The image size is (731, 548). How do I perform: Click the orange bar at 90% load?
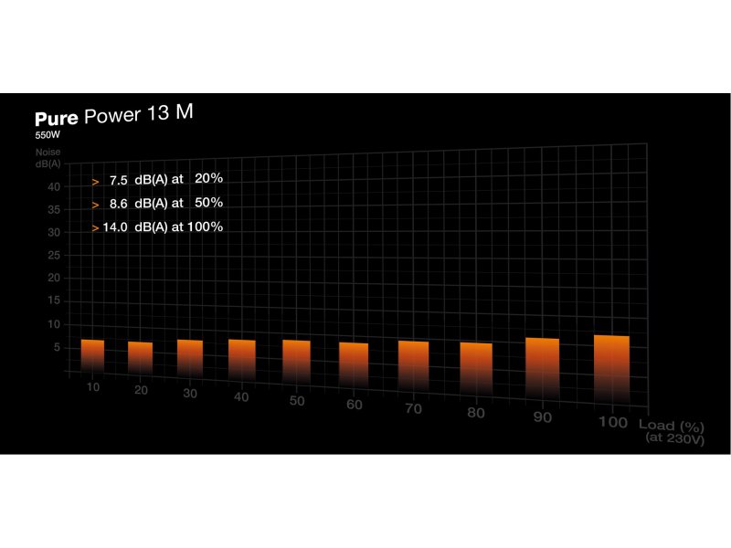(542, 370)
